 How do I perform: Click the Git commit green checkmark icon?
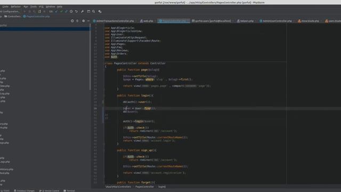[x=61, y=11]
